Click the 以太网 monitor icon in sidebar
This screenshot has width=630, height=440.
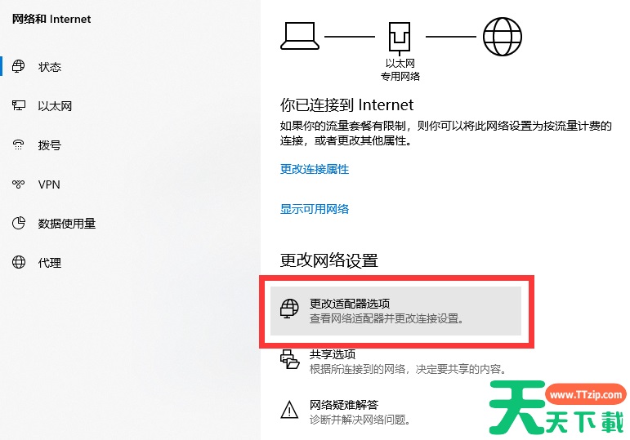pyautogui.click(x=19, y=105)
